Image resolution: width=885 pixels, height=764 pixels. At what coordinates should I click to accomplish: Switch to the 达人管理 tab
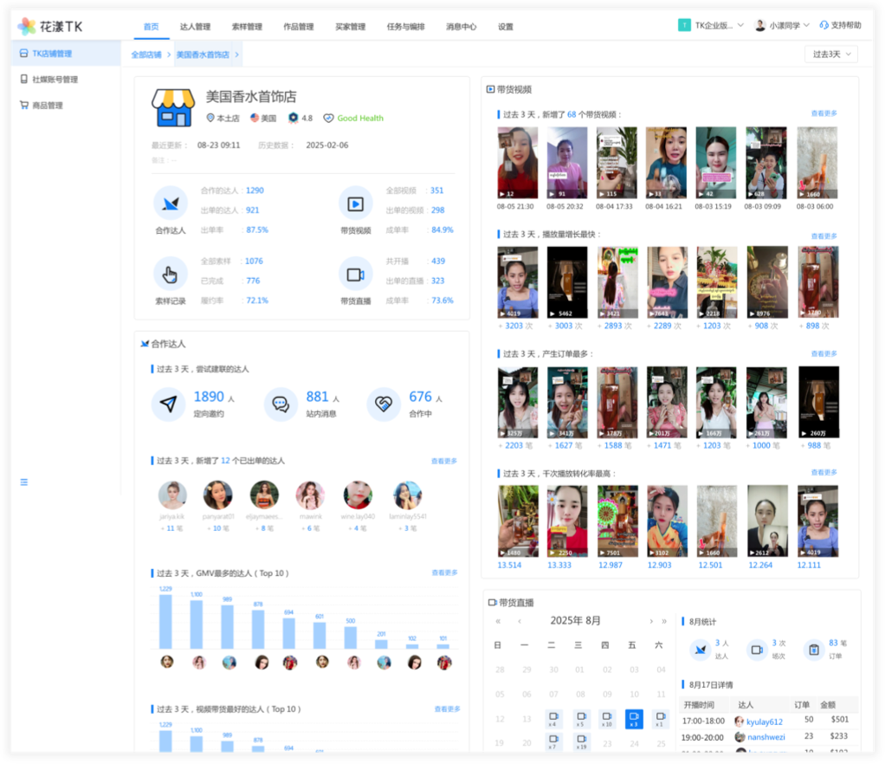(x=195, y=27)
